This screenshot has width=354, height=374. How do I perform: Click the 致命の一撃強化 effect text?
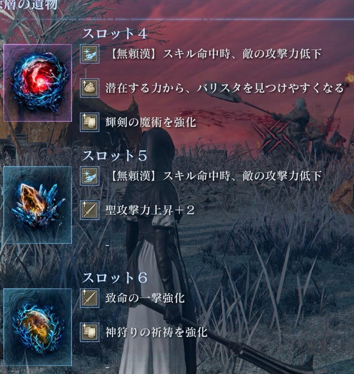pos(145,298)
